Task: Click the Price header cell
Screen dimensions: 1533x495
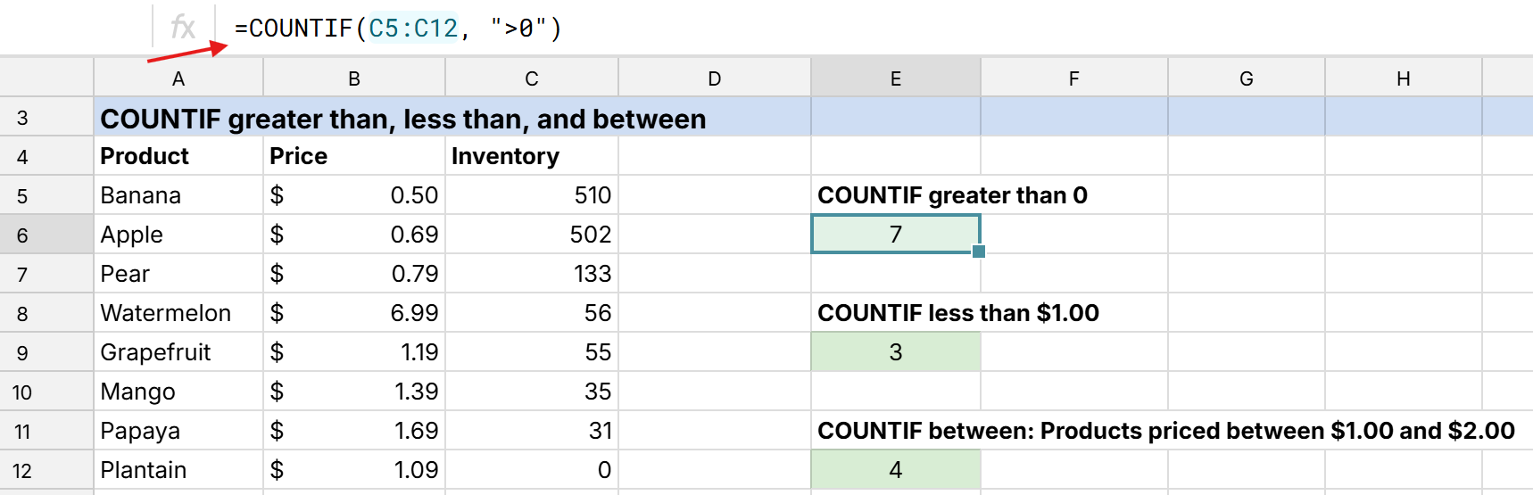Action: (299, 156)
